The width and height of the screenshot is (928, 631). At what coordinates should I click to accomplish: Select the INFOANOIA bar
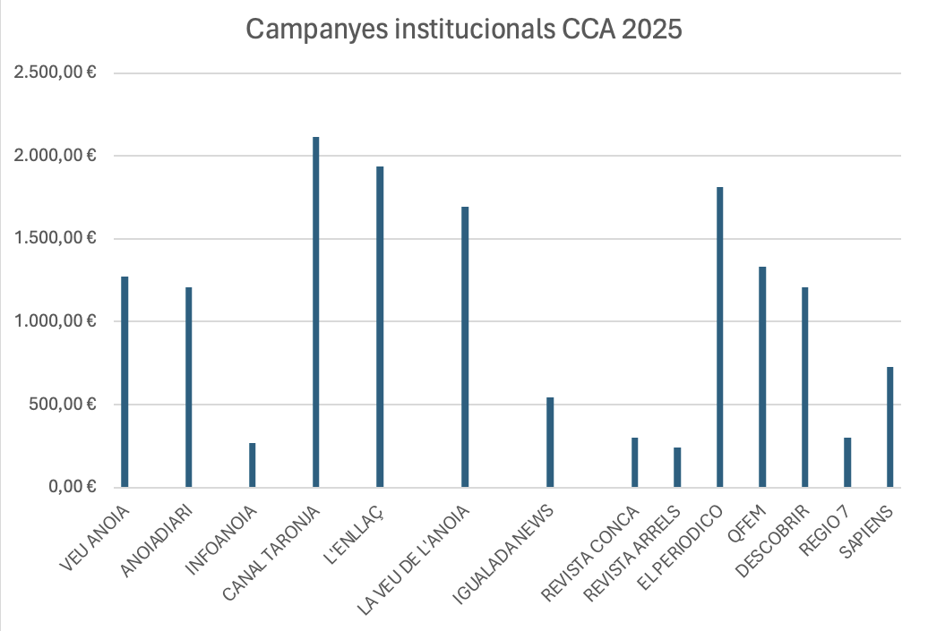pyautogui.click(x=253, y=465)
